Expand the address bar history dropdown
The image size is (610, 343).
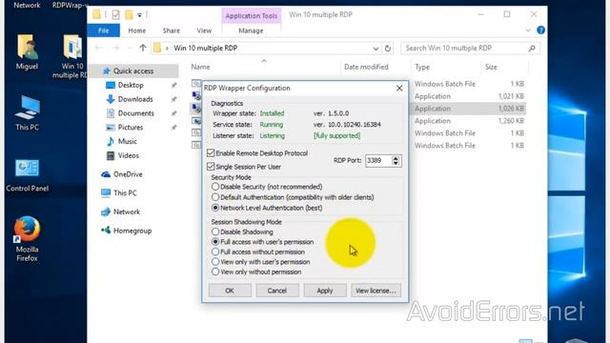376,49
